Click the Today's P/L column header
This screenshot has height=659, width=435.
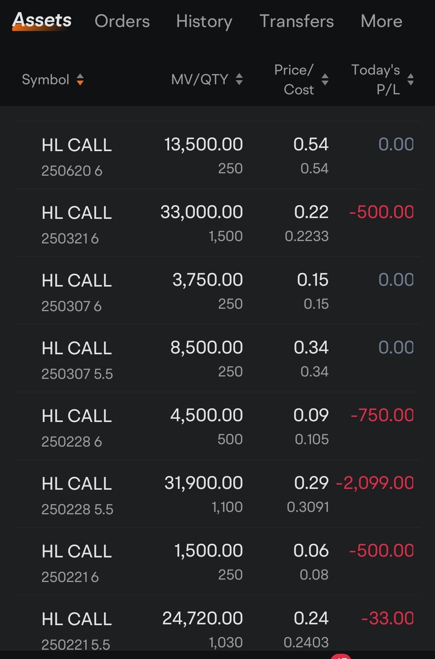click(x=376, y=79)
